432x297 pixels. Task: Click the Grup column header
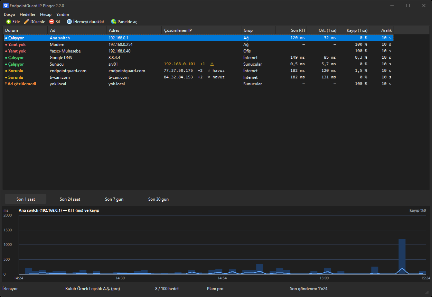(258, 30)
